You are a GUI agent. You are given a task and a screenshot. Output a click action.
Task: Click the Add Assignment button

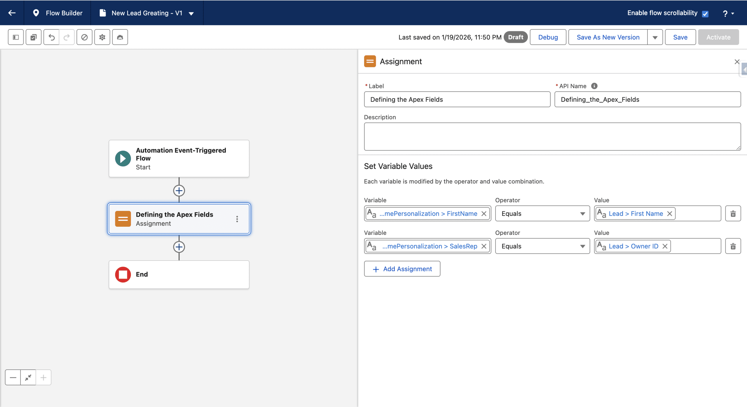(x=402, y=269)
